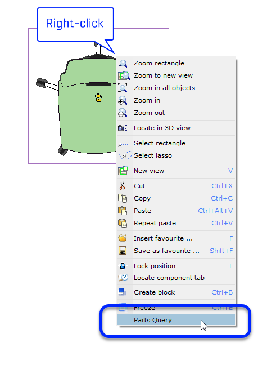This screenshot has width=267, height=365.
Task: Click the Ctrl+B shortcut text
Action: [222, 292]
